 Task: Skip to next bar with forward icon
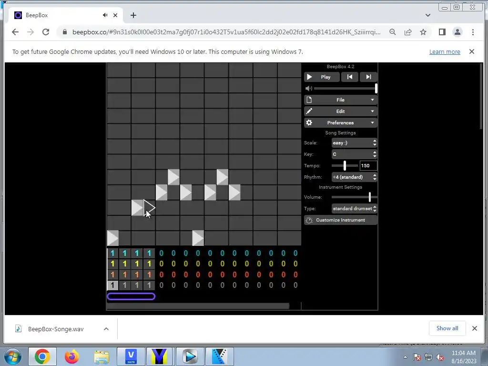pyautogui.click(x=368, y=77)
